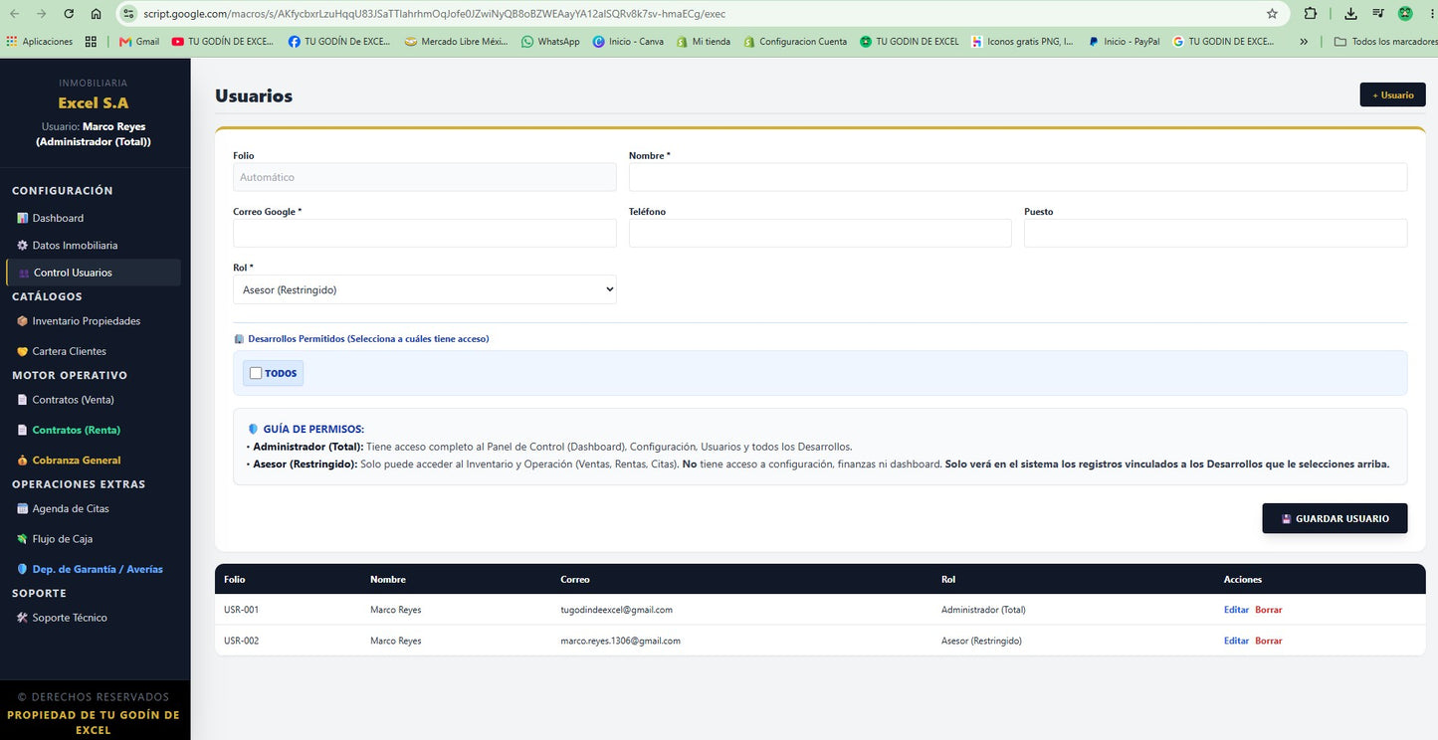Delete user USR-001 with Borrar
1438x740 pixels.
click(1269, 610)
